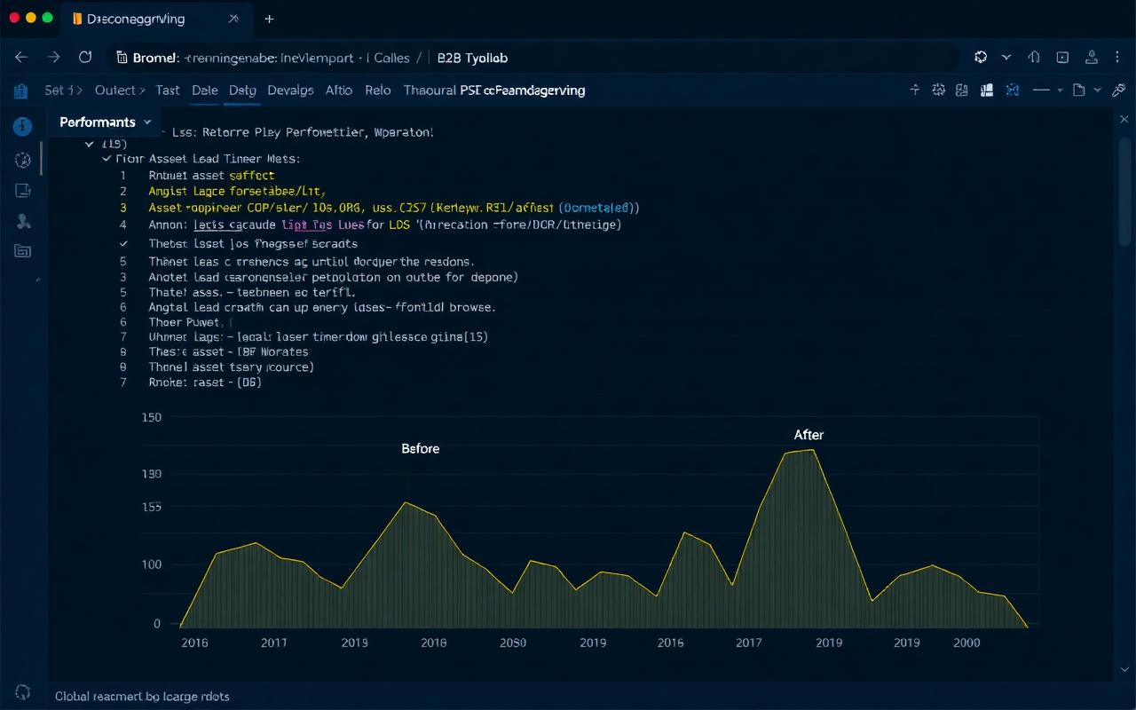The width and height of the screenshot is (1136, 710).
Task: Switch to the 'Devalgs' tab
Action: click(290, 90)
